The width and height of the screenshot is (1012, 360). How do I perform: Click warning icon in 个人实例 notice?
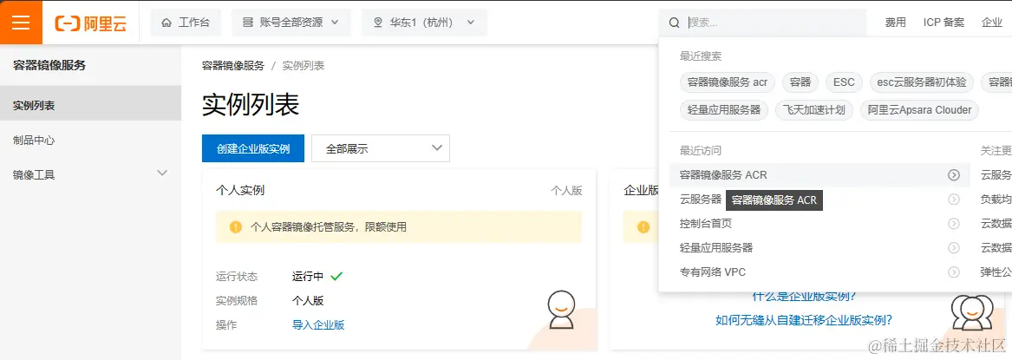pyautogui.click(x=236, y=227)
